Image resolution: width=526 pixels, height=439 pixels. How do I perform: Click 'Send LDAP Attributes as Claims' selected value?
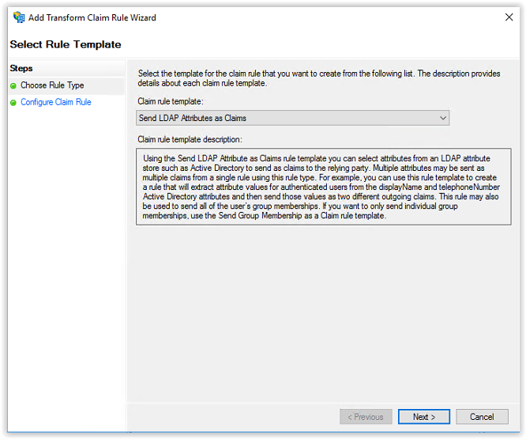(193, 118)
